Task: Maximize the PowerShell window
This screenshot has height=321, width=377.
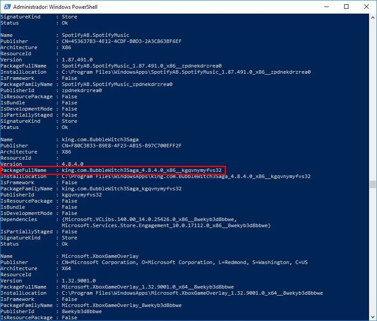Action: tap(346, 7)
